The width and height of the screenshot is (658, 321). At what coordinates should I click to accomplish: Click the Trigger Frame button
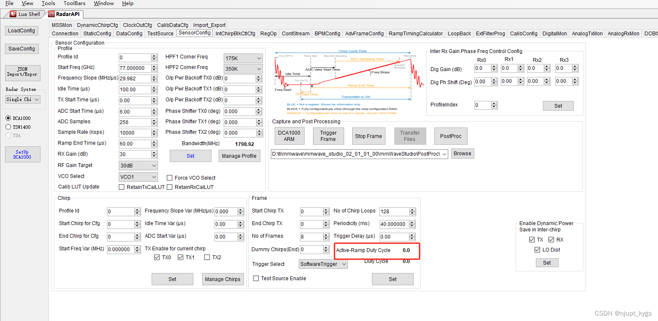pyautogui.click(x=328, y=136)
